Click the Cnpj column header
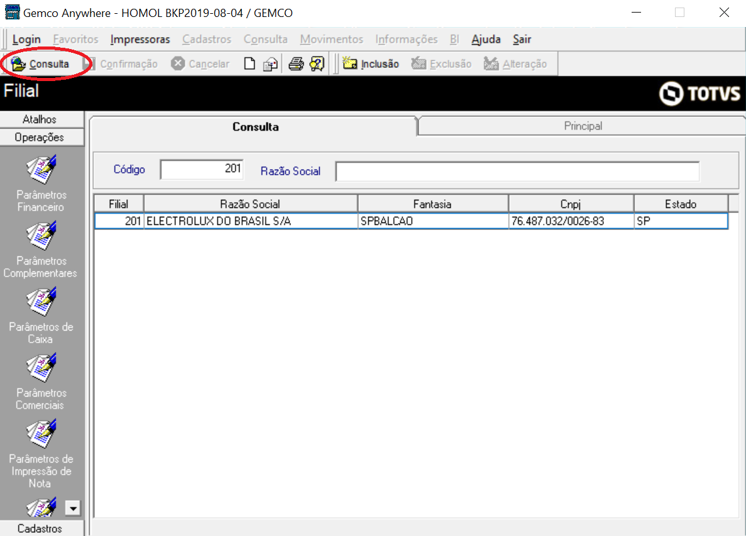 pyautogui.click(x=571, y=204)
